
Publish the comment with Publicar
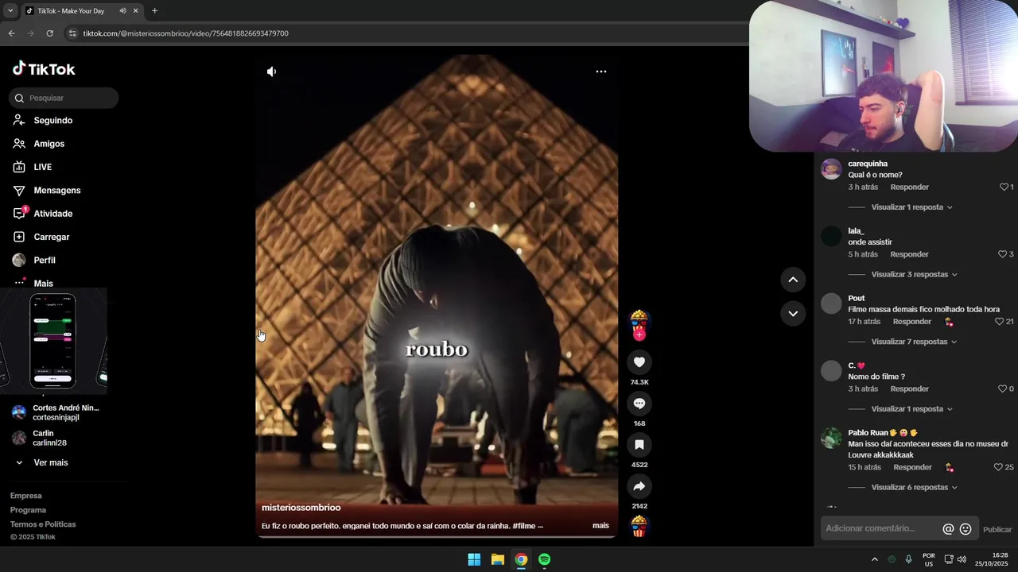click(997, 530)
